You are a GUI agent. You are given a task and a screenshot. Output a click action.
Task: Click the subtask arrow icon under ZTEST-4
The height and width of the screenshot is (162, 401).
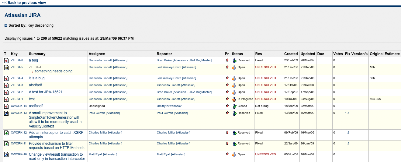pyautogui.click(x=32, y=71)
